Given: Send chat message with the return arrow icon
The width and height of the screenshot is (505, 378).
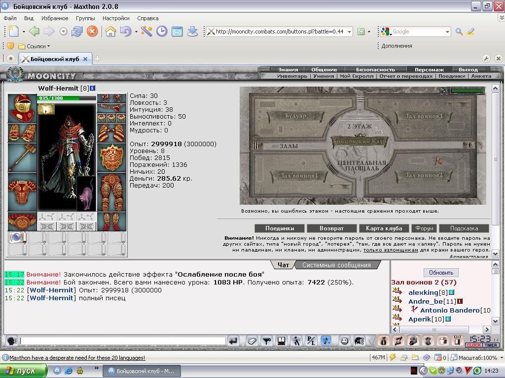Looking at the screenshot, I should pyautogui.click(x=233, y=341).
